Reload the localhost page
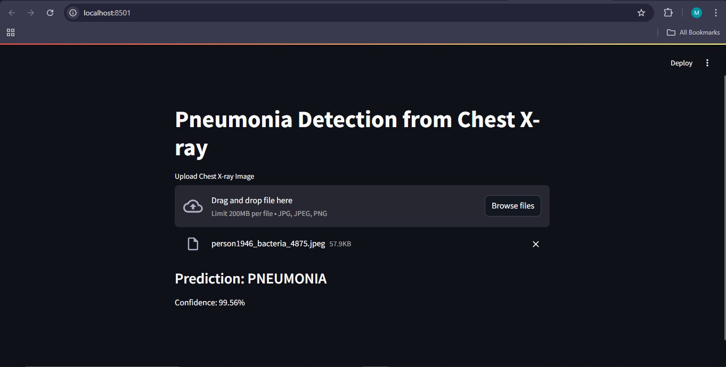The width and height of the screenshot is (726, 367). tap(50, 13)
